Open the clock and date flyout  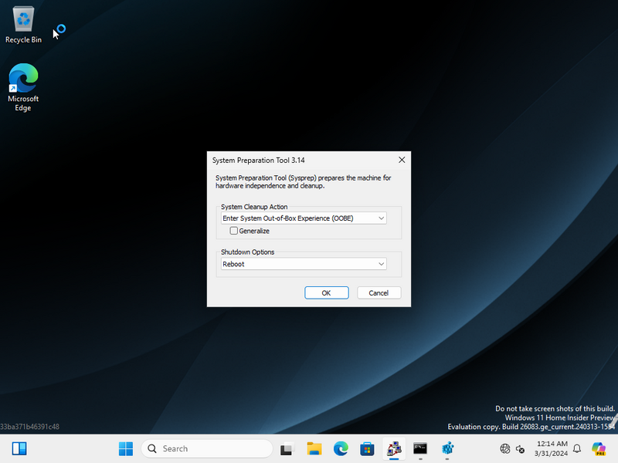tap(552, 448)
